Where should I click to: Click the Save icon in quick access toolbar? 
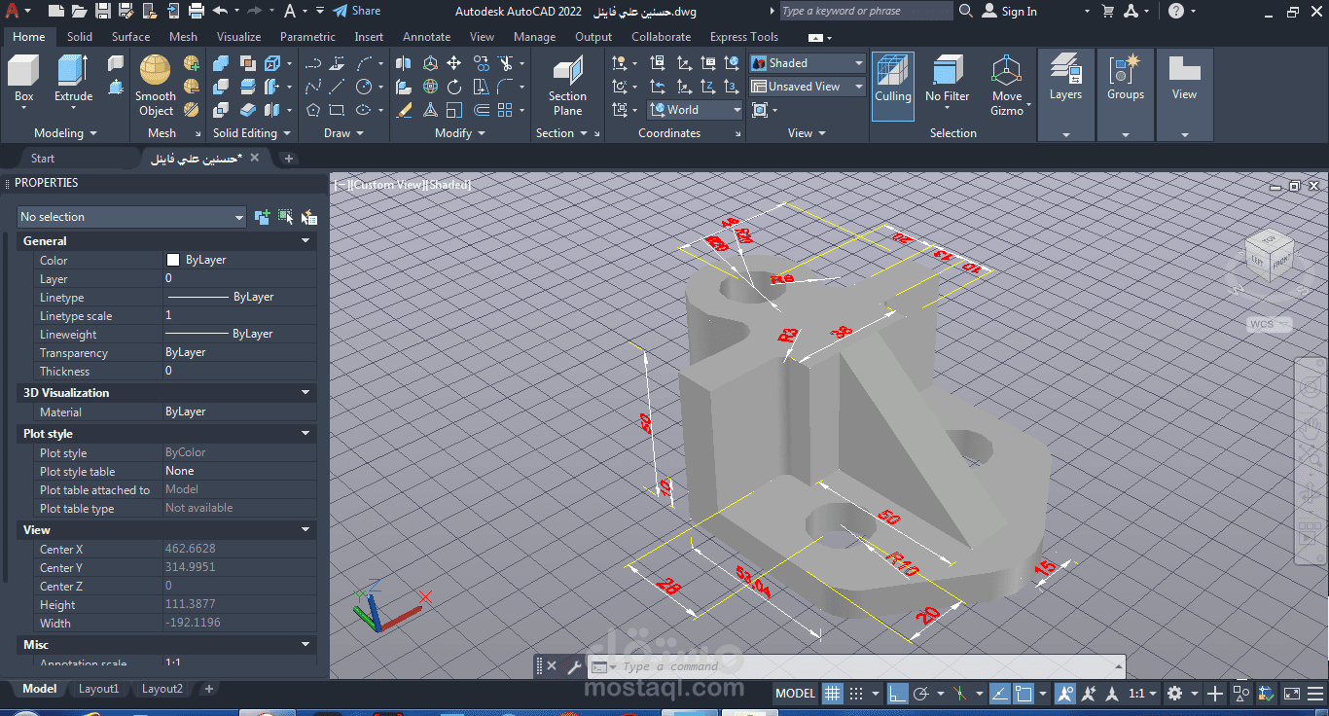point(103,11)
